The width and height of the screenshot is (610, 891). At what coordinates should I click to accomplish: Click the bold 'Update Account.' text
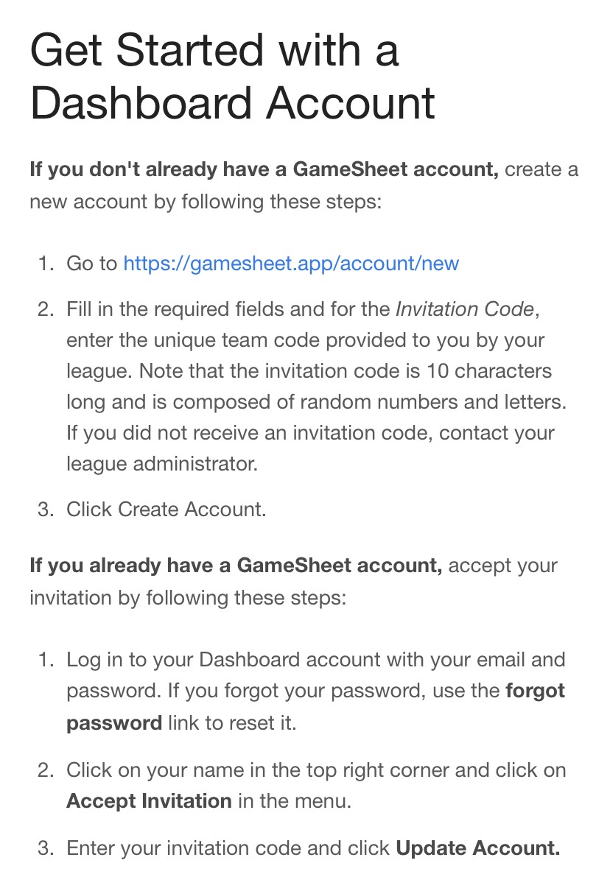478,848
